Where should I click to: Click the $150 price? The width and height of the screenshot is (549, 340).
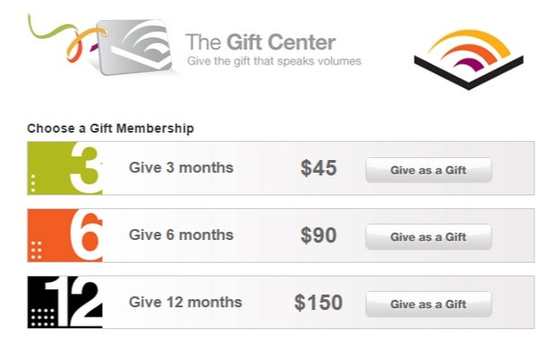pyautogui.click(x=319, y=303)
